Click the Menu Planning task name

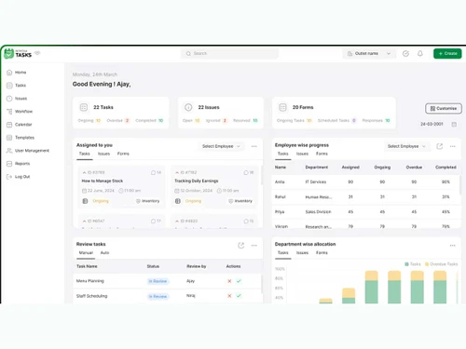(90, 281)
